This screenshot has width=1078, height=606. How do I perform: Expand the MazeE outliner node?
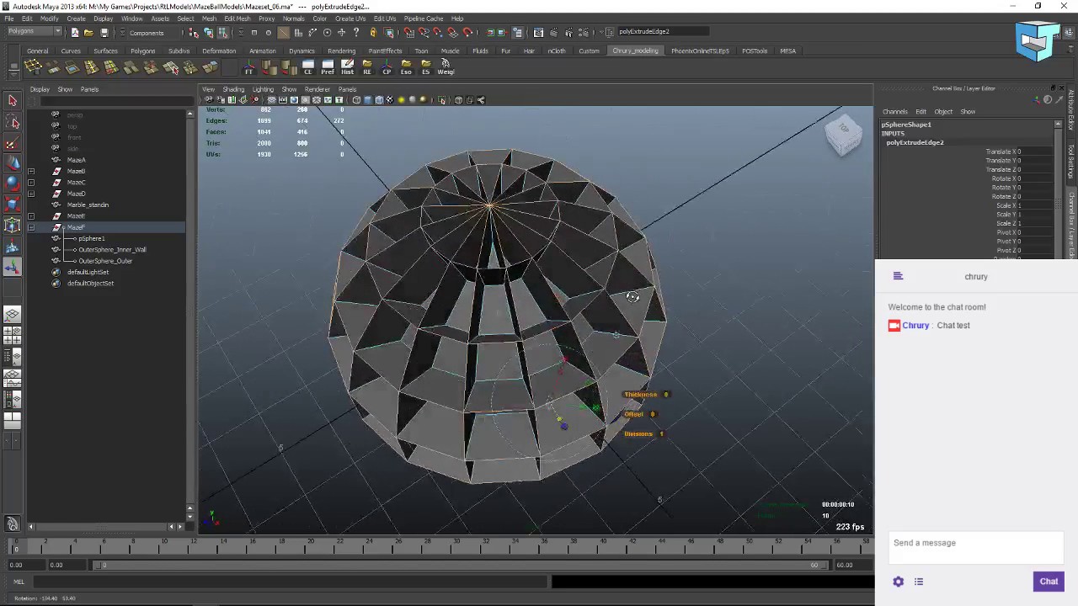(x=31, y=216)
